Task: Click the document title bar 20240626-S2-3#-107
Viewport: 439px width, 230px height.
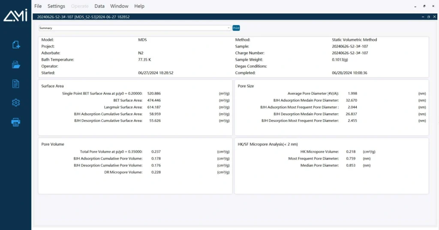Action: click(84, 17)
